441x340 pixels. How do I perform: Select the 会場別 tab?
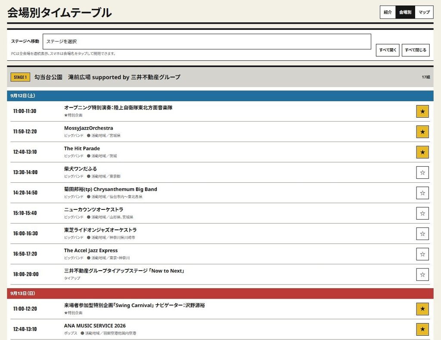(405, 12)
